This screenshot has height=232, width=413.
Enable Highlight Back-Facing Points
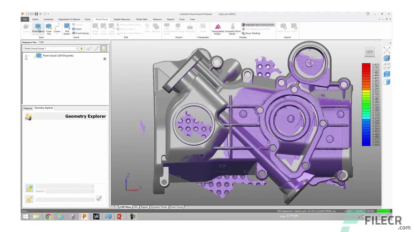(258, 24)
